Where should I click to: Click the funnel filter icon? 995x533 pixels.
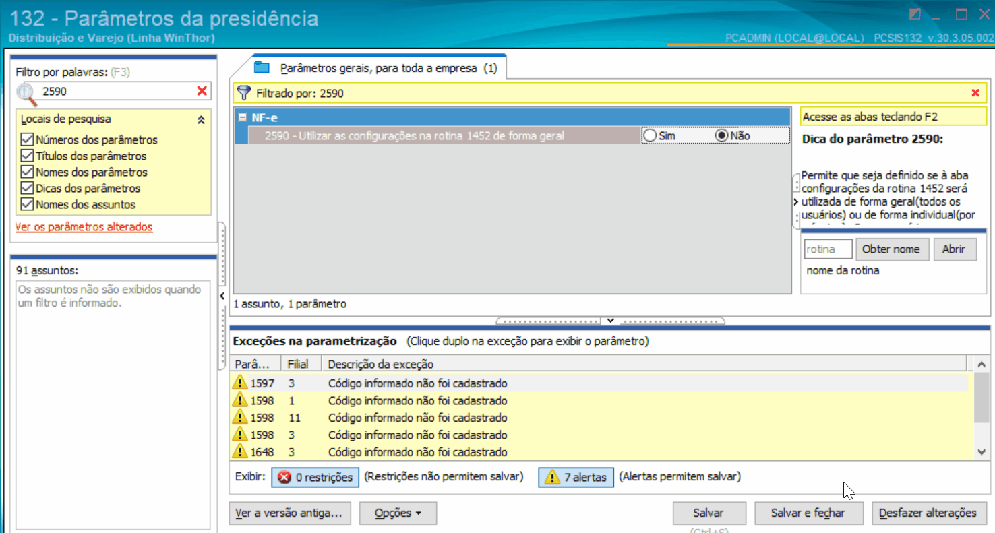[244, 93]
